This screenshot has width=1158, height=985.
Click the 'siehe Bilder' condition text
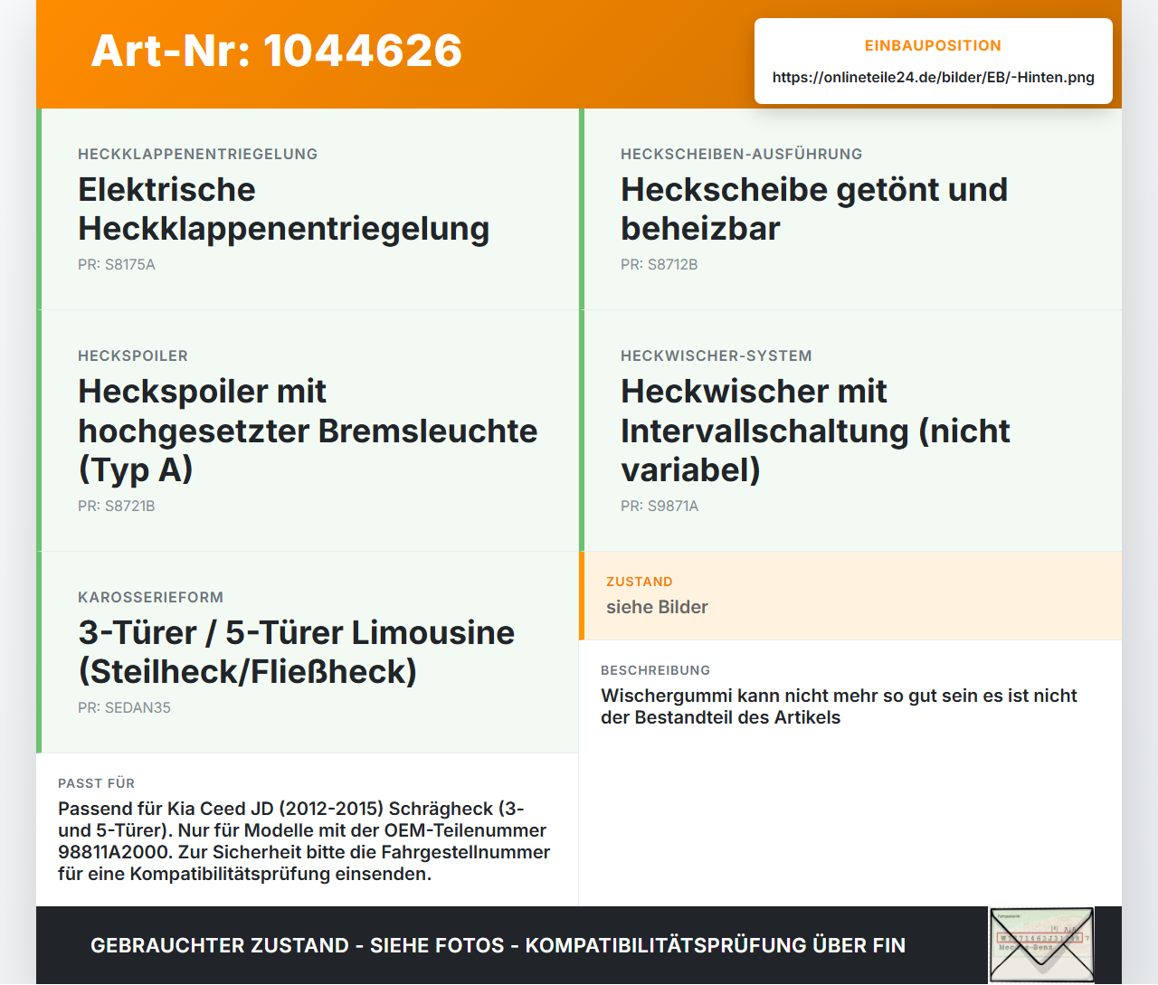657,607
